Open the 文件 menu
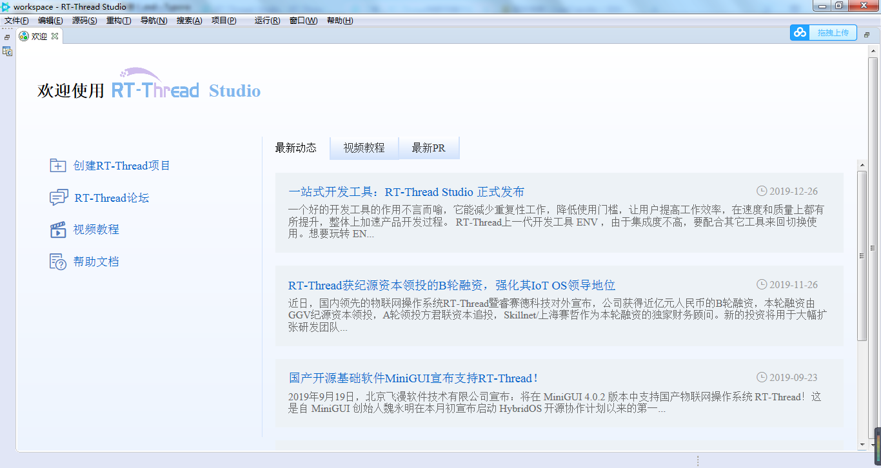Viewport: 881px width, 468px height. click(15, 20)
